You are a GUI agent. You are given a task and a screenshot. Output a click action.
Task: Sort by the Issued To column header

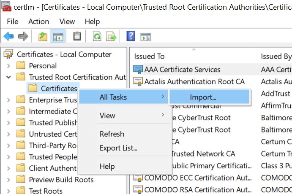point(193,56)
